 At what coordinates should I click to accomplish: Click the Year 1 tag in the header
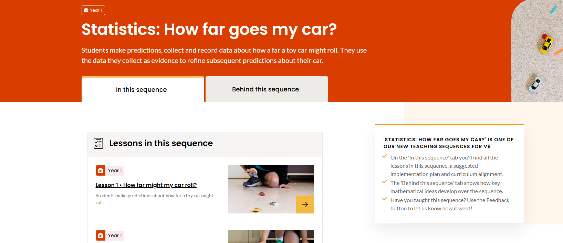[x=93, y=10]
